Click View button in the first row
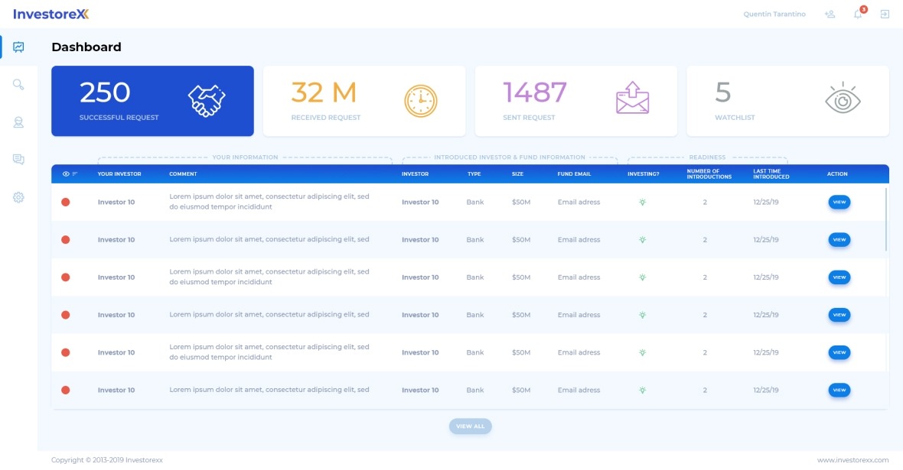903x470 pixels. [839, 203]
